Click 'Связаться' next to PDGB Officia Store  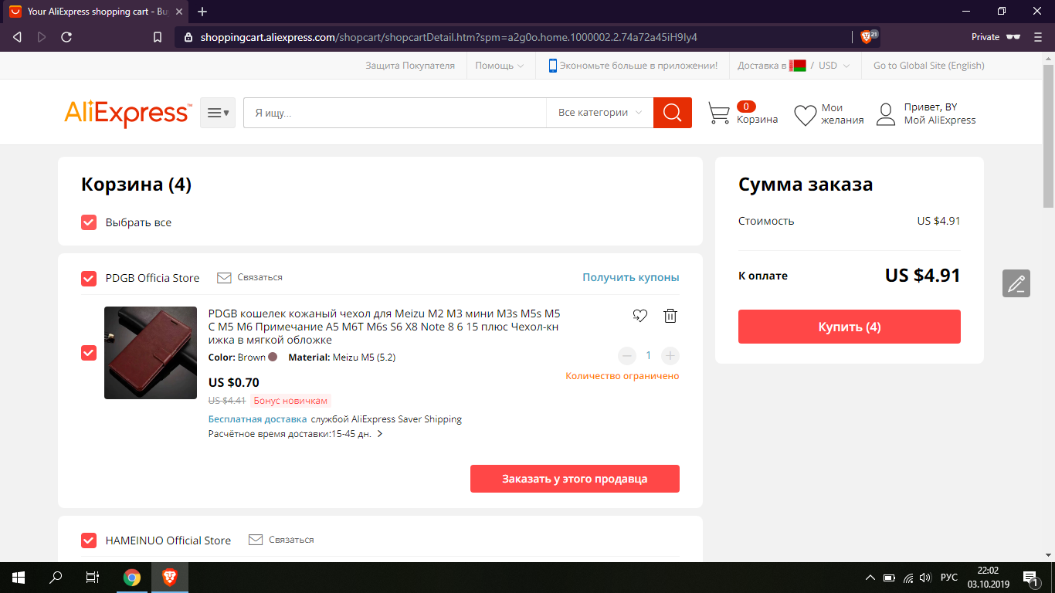(x=260, y=277)
